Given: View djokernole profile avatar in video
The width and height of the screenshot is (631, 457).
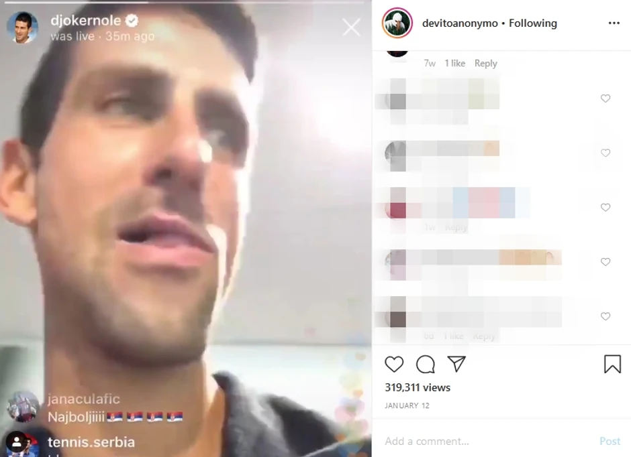Looking at the screenshot, I should 23,27.
